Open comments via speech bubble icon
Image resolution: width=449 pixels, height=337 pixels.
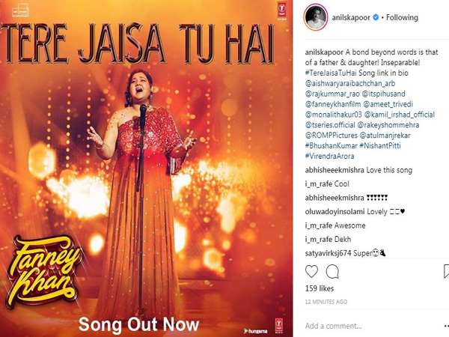[332, 271]
